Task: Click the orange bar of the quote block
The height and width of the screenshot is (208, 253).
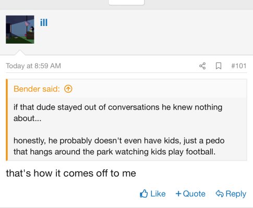Action: pos(7,120)
